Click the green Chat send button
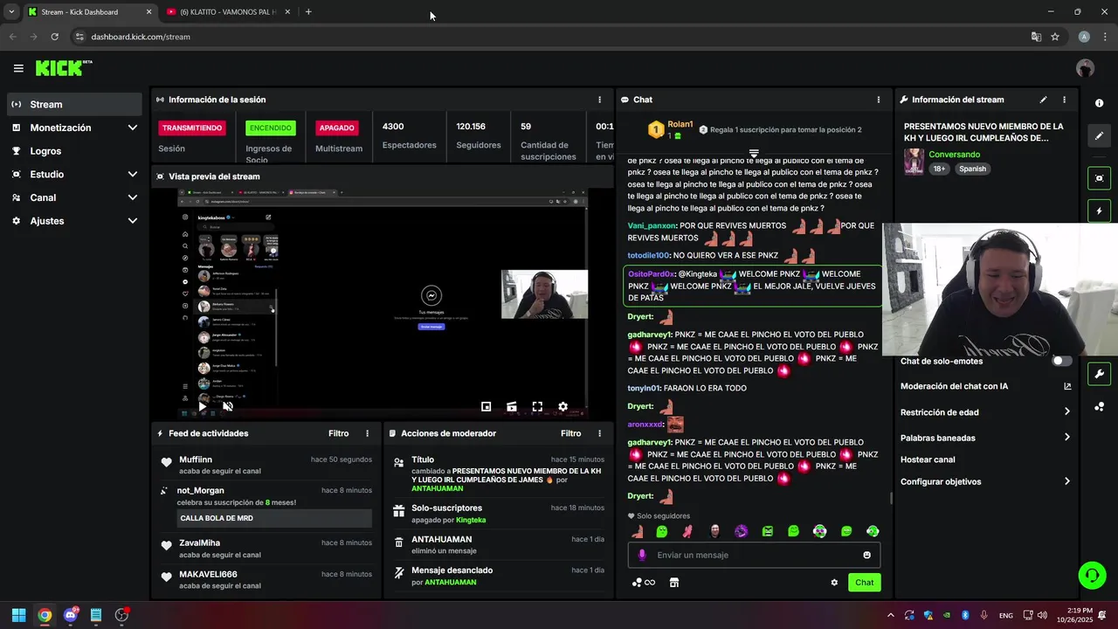Screen dimensions: 1118x629 tap(864, 583)
